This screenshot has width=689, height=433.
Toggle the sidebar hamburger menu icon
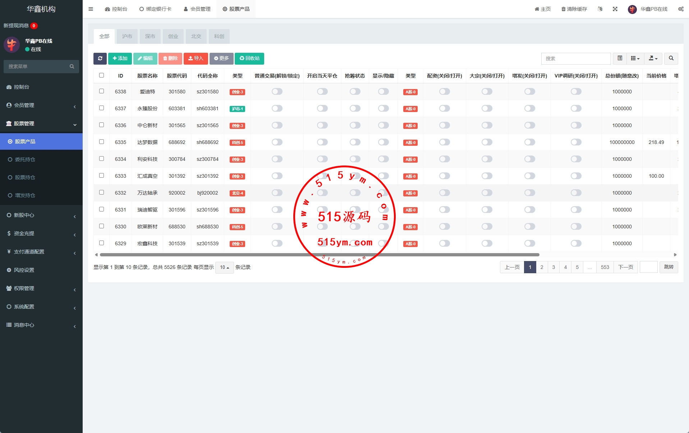(91, 9)
